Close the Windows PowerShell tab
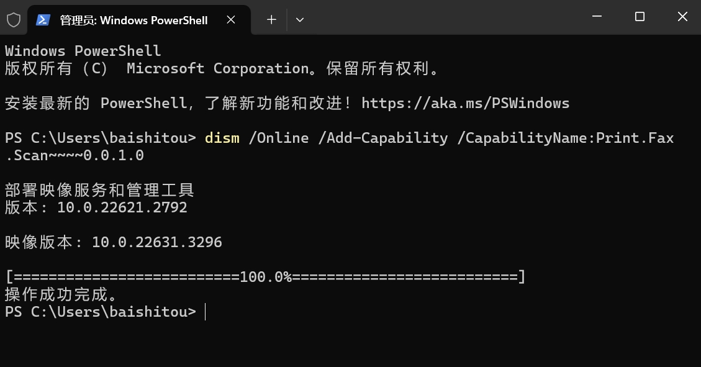This screenshot has height=367, width=701. pos(231,20)
